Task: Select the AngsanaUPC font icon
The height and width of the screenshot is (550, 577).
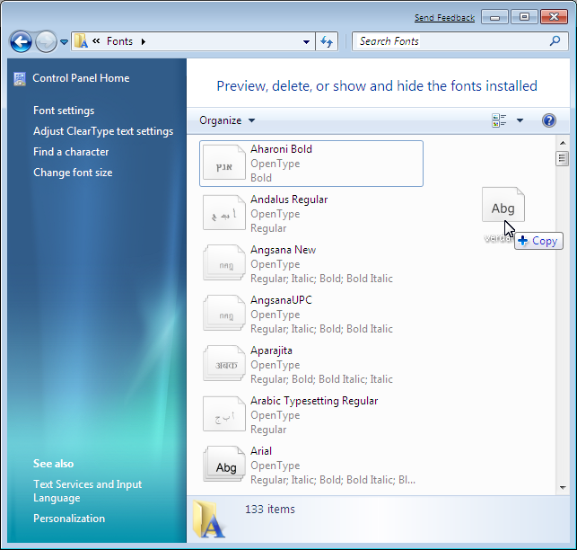Action: pos(223,314)
